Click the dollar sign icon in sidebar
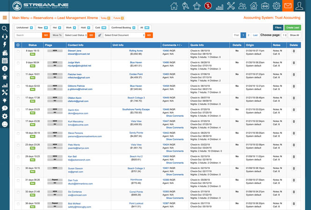 point(5,69)
